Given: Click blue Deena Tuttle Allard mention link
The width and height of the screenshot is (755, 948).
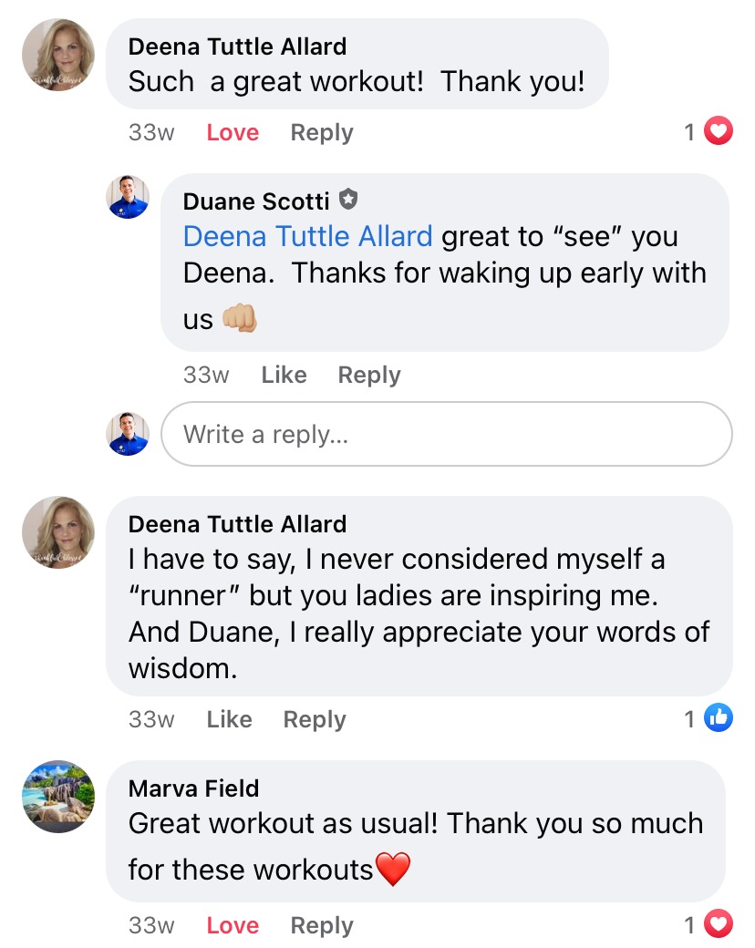Looking at the screenshot, I should coord(307,237).
